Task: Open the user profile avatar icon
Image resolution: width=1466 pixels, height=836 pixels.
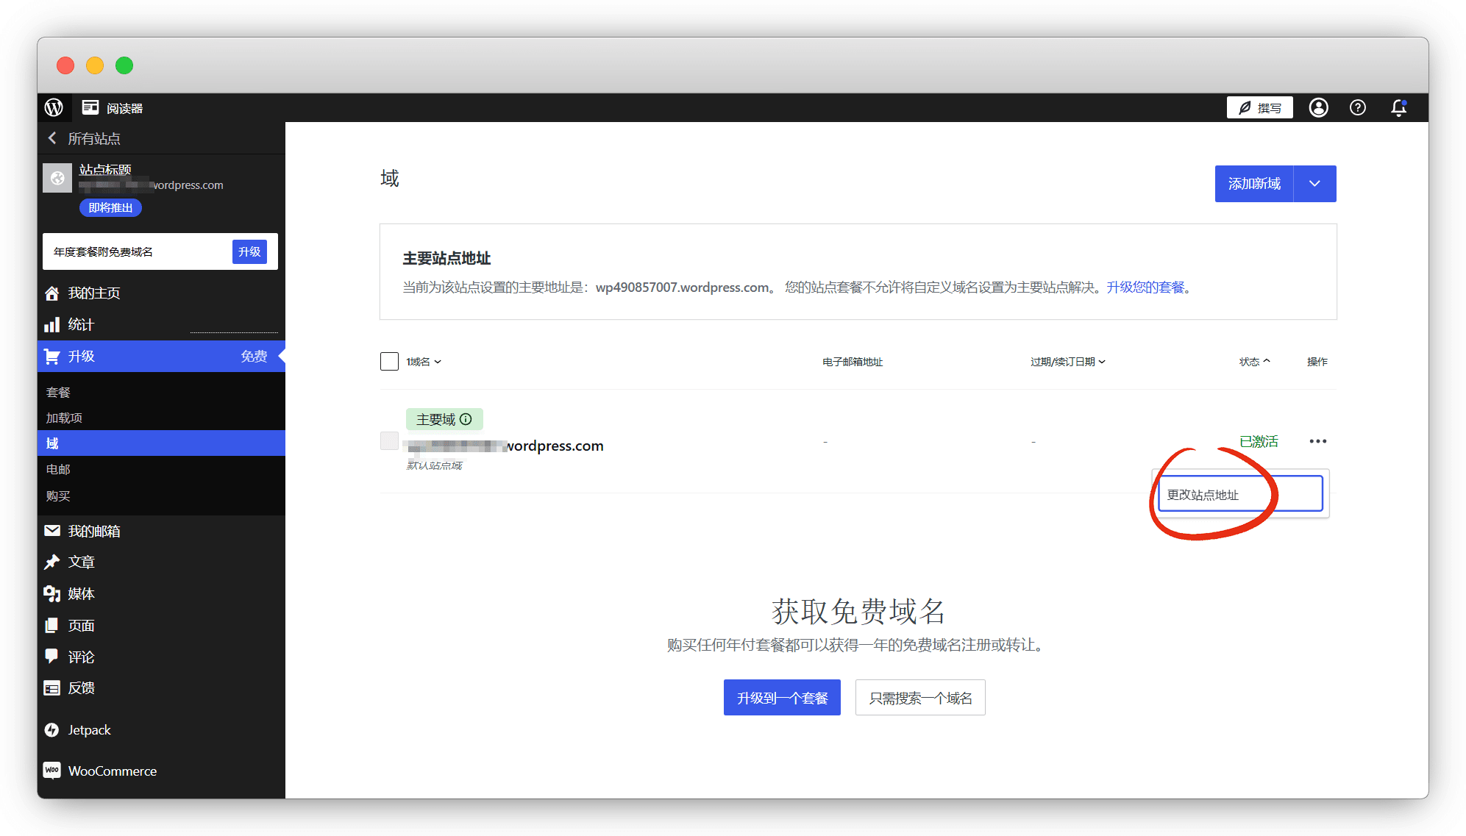Action: pyautogui.click(x=1318, y=107)
